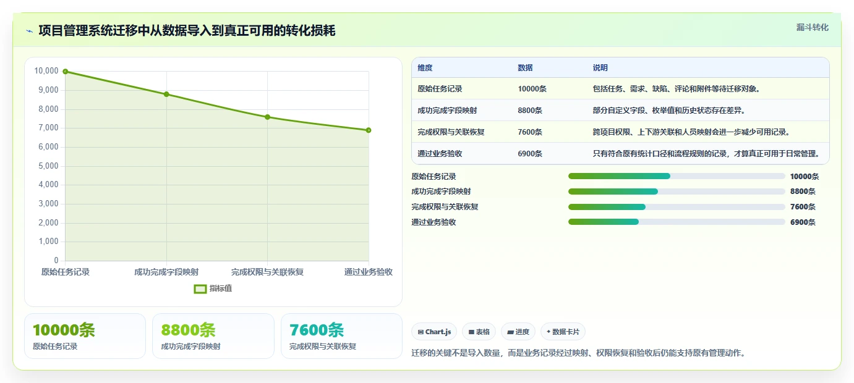Toggle the 指标值 legend swatch
The image size is (854, 383).
[x=200, y=288]
